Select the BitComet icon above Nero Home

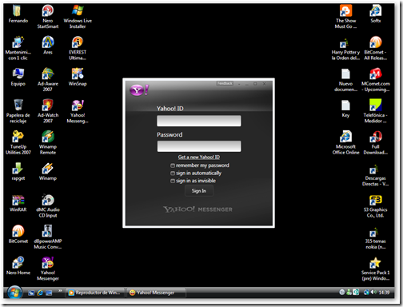tap(18, 234)
